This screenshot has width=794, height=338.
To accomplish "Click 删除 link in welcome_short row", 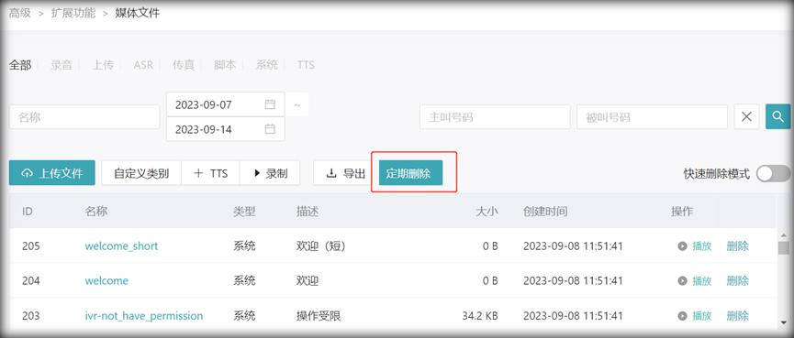I will [x=737, y=246].
